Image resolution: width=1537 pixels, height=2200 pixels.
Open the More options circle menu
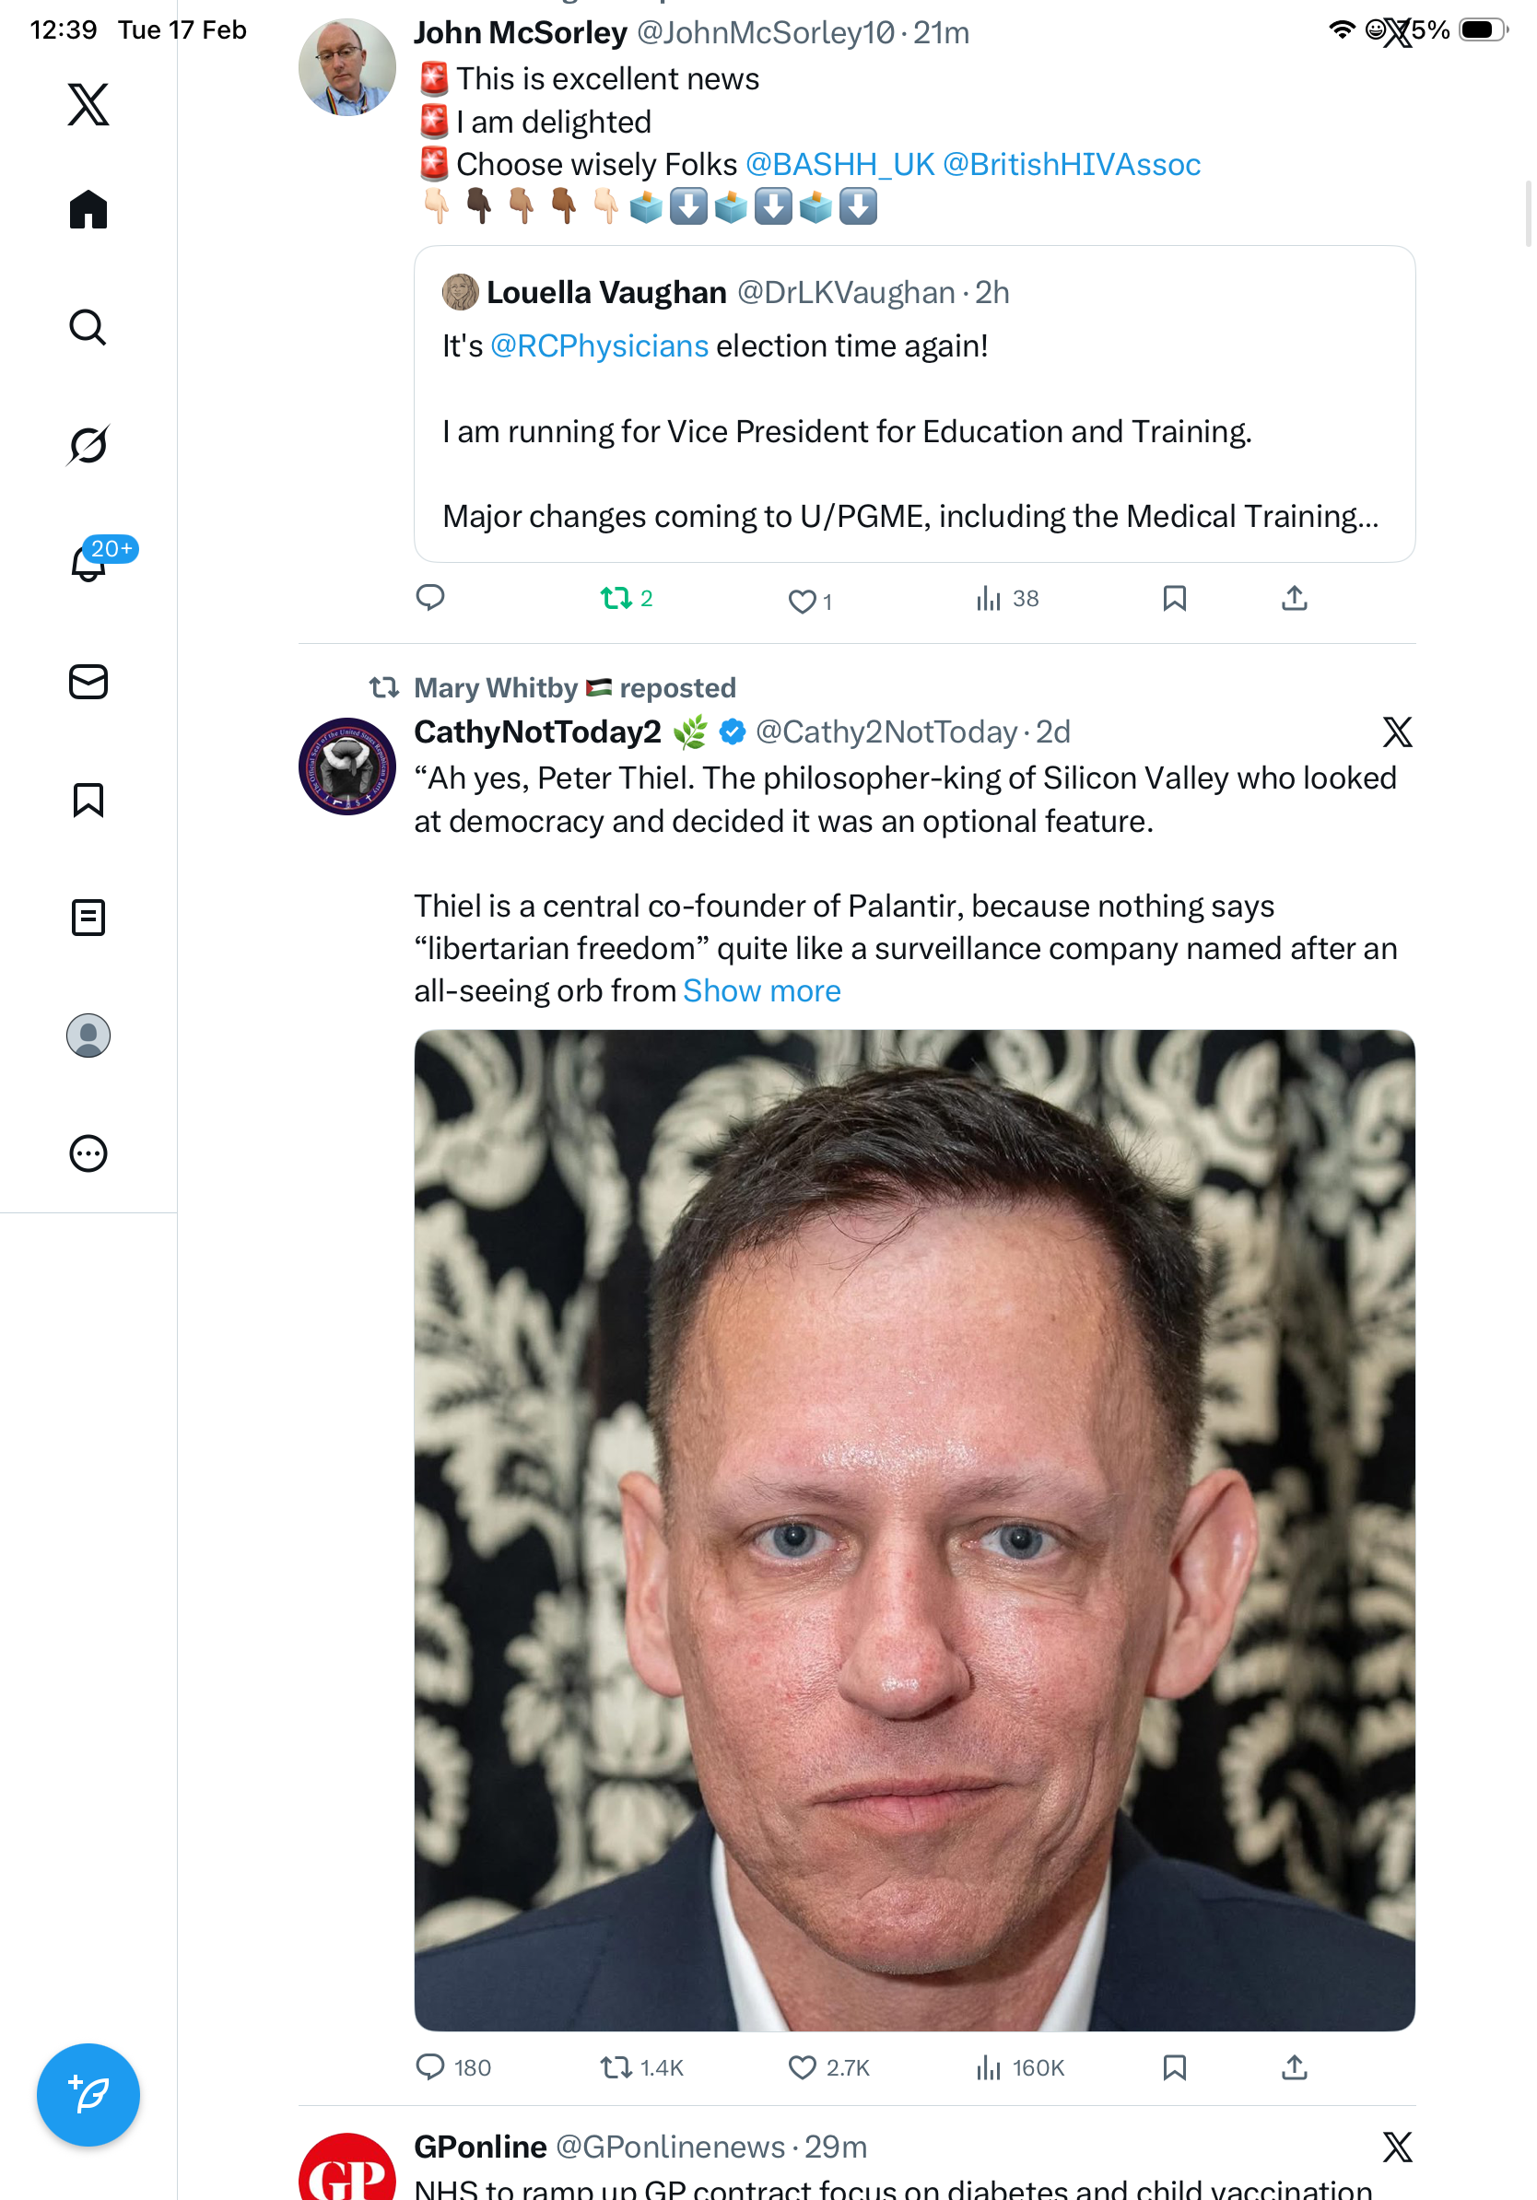pos(88,1153)
